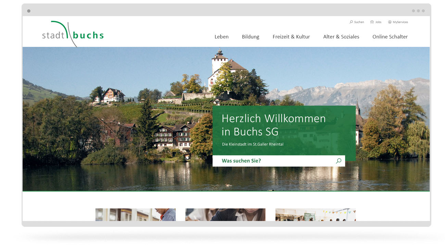The height and width of the screenshot is (245, 445).
Task: Click the briefcase icon beside Jobs
Action: [372, 22]
